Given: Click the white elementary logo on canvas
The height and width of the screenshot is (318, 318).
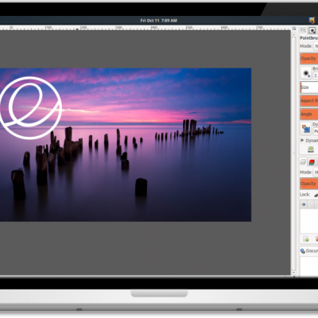Looking at the screenshot, I should click(31, 108).
